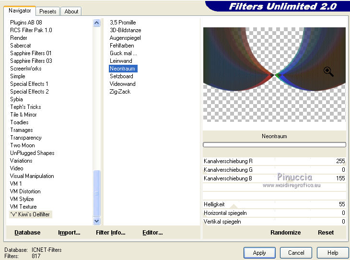This screenshot has height=260, width=350.
Task: Select the Video category
Action: coord(16,168)
